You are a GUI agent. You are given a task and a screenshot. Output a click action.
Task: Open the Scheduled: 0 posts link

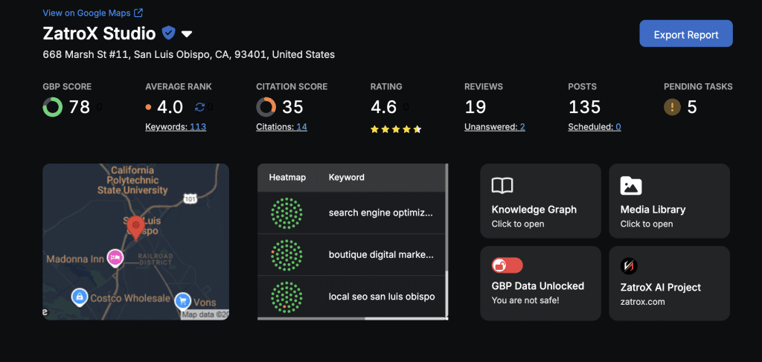coord(594,127)
